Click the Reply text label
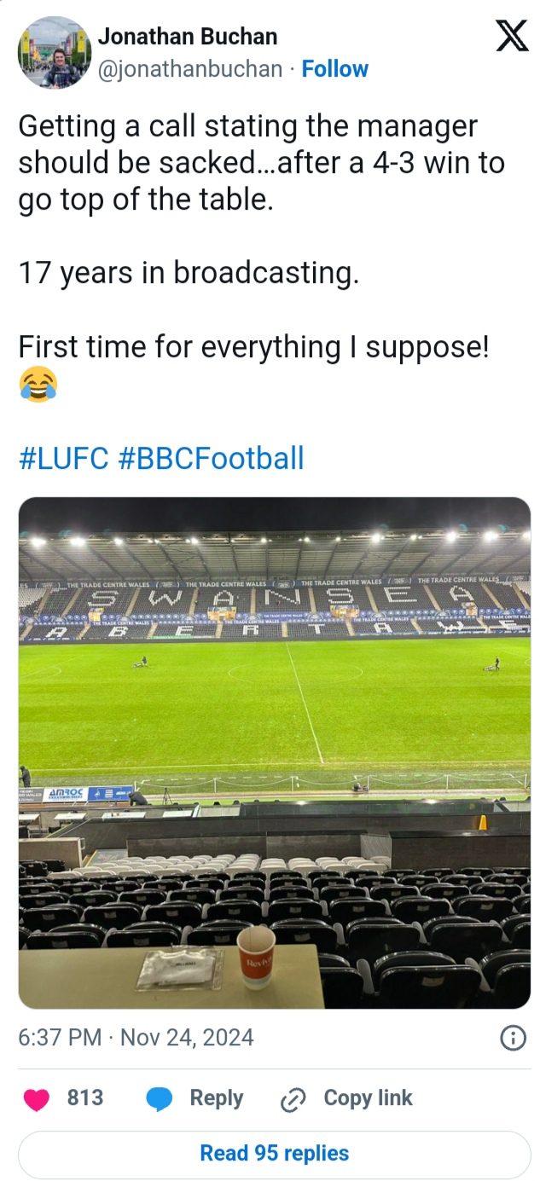This screenshot has height=1181, width=540. click(216, 1098)
